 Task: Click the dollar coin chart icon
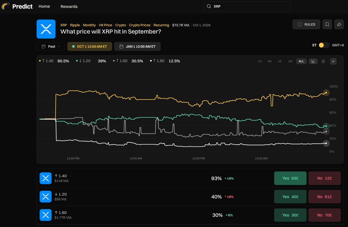(x=323, y=61)
